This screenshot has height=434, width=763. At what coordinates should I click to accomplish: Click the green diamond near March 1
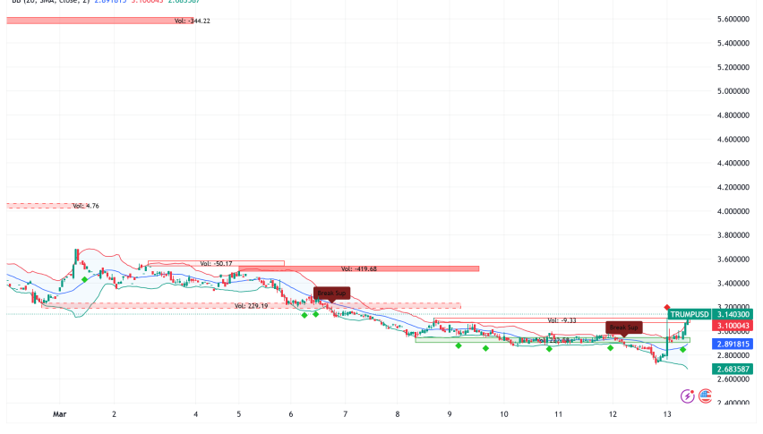(84, 279)
